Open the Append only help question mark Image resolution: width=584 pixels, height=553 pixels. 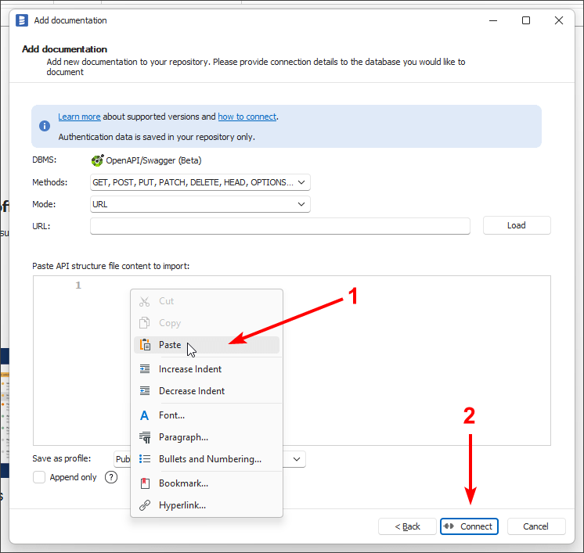tap(111, 477)
